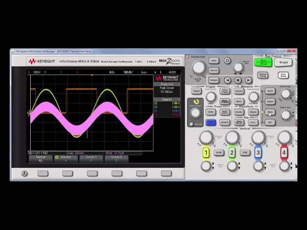Open the Source 1 softkey menu
The image size is (307, 230).
pos(91,159)
